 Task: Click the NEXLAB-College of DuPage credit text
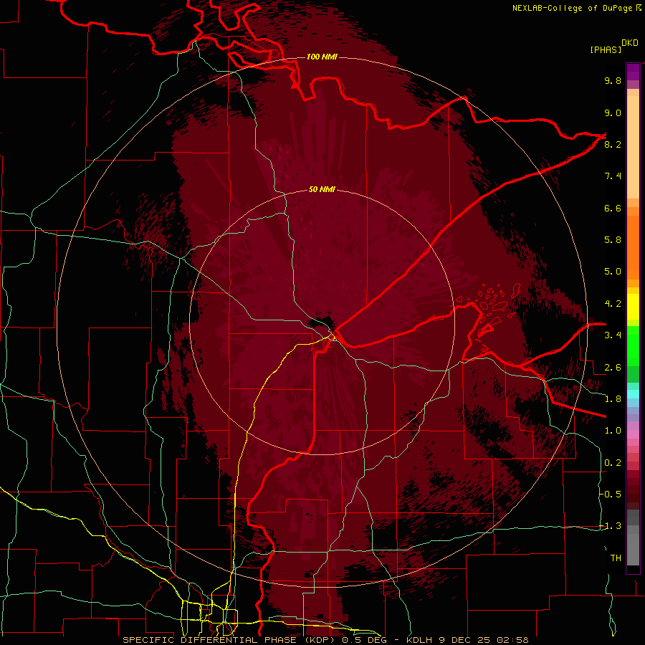pyautogui.click(x=576, y=8)
